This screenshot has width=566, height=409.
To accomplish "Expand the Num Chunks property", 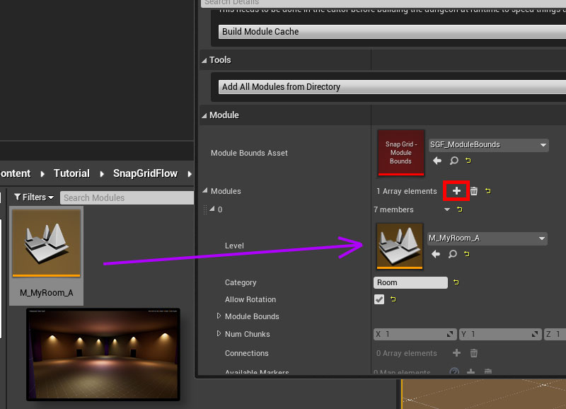I will (219, 334).
